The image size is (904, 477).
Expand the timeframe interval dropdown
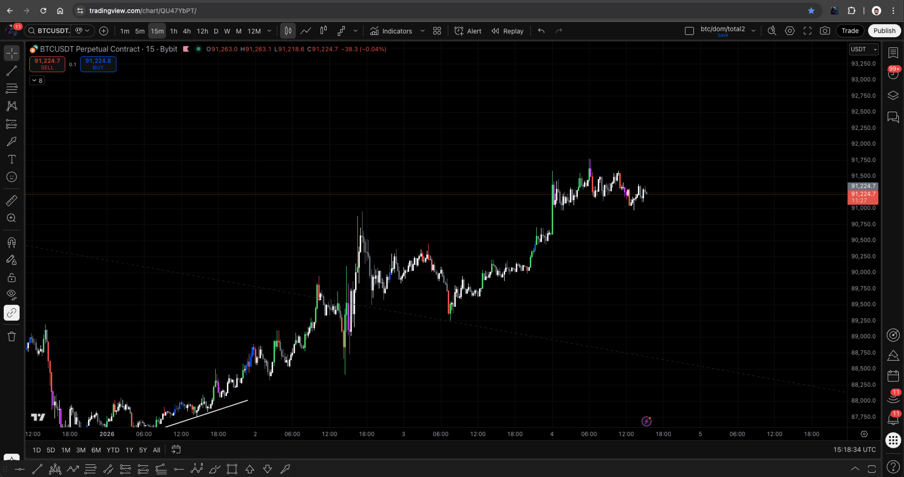pyautogui.click(x=269, y=31)
